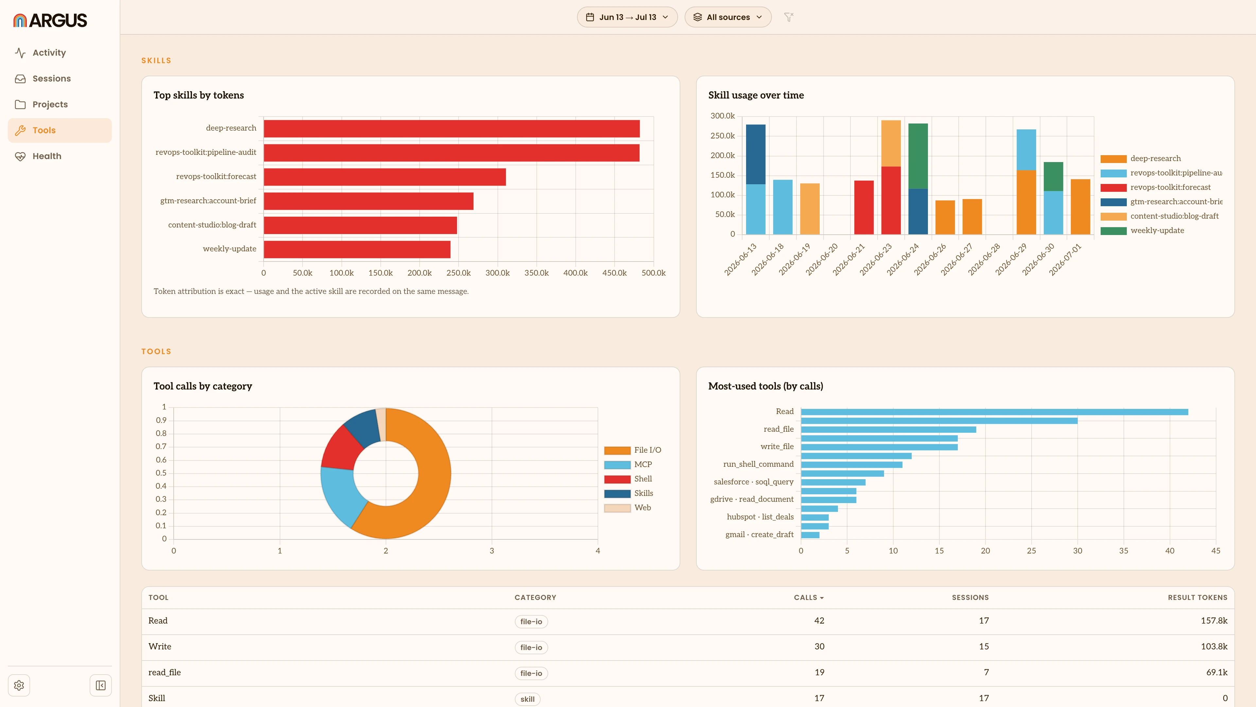The width and height of the screenshot is (1256, 707).
Task: Click revops-toolkit:forecast bar in top skills
Action: 385,177
